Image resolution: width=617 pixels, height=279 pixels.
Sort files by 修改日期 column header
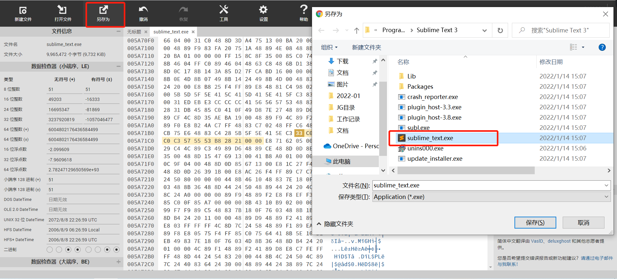point(551,62)
